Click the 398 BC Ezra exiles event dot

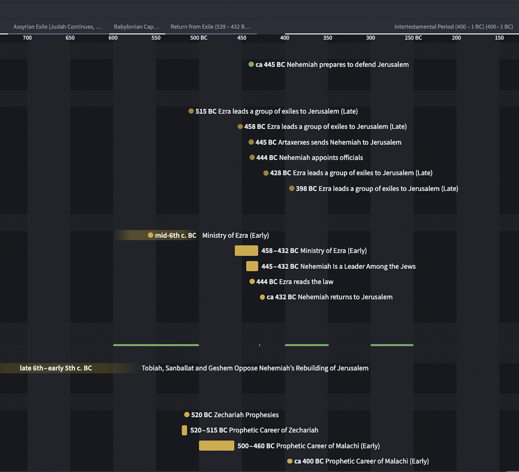(x=292, y=189)
